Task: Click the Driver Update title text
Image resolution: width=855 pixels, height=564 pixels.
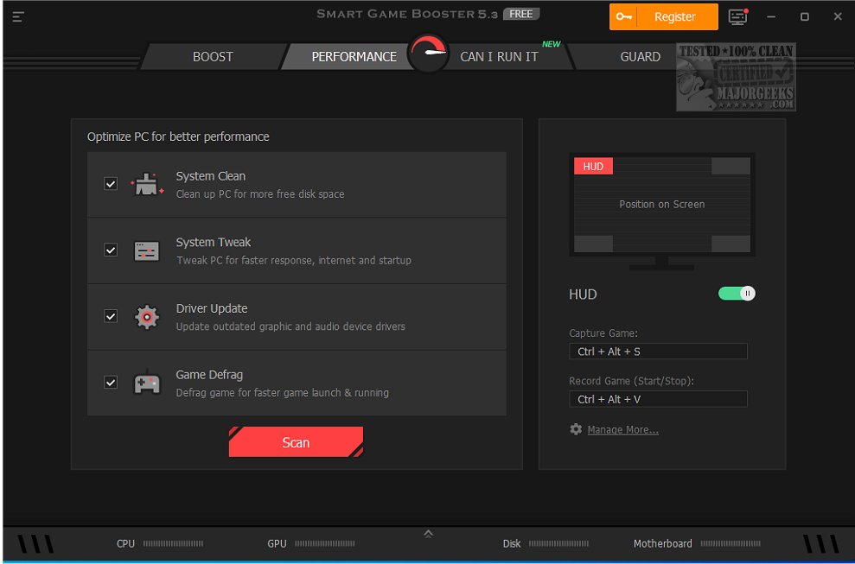Action: click(x=212, y=308)
